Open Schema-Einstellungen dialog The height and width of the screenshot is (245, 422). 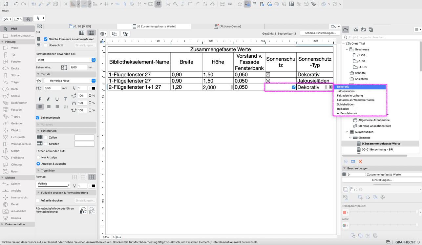320,33
